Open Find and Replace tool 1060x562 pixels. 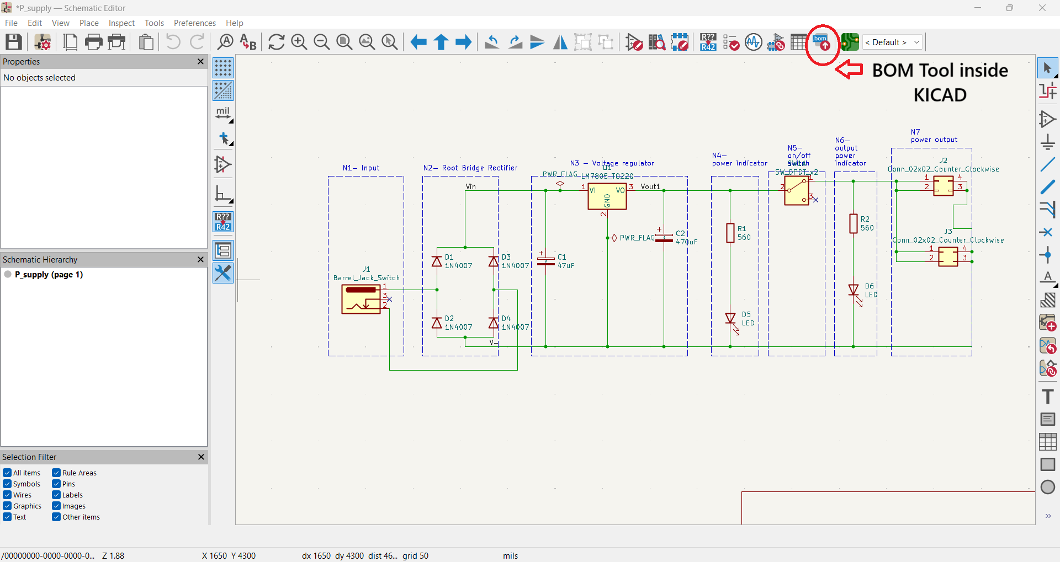point(248,42)
